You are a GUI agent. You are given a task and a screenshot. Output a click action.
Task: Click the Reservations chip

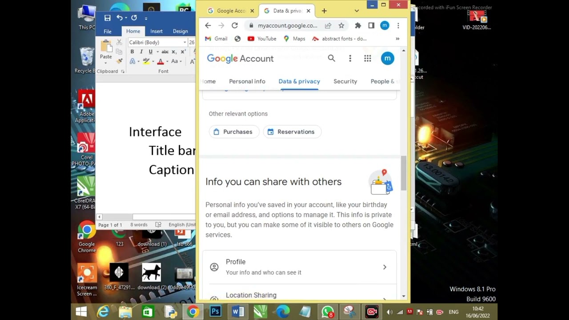292,132
